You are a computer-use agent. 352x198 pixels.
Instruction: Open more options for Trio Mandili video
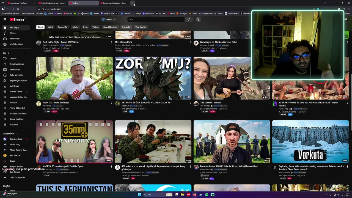269,103
